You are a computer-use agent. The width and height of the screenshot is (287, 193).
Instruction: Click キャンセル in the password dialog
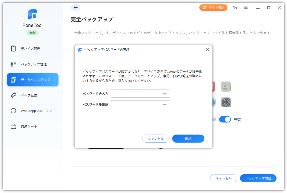click(x=156, y=139)
